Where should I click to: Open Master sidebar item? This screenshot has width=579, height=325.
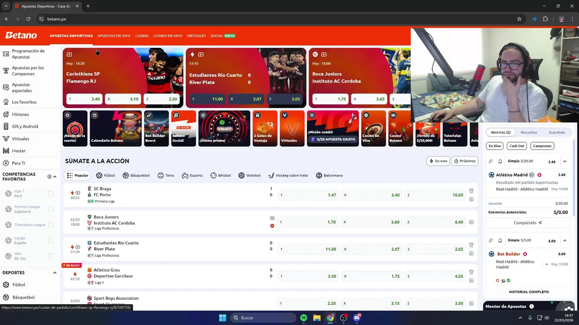click(x=14, y=151)
